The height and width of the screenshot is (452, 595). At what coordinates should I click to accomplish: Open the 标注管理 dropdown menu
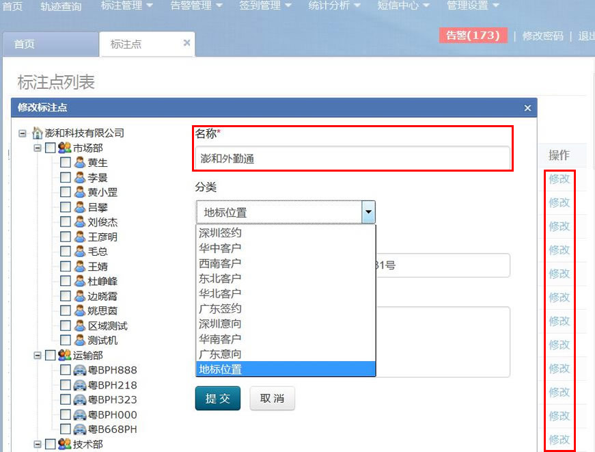pos(127,5)
